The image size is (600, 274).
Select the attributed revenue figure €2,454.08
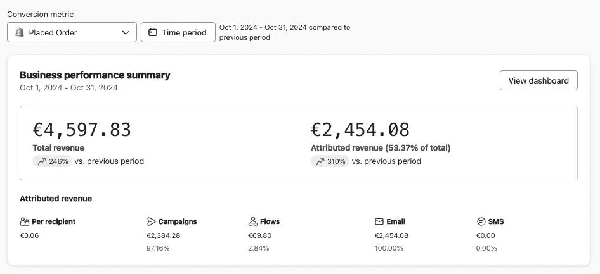(x=360, y=130)
